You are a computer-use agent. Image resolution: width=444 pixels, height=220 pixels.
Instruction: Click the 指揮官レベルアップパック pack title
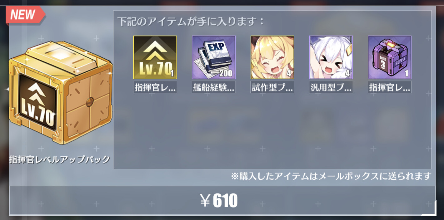point(60,159)
